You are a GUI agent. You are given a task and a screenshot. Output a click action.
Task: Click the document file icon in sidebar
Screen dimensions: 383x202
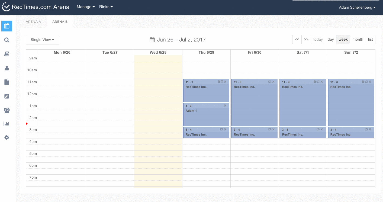(x=7, y=82)
